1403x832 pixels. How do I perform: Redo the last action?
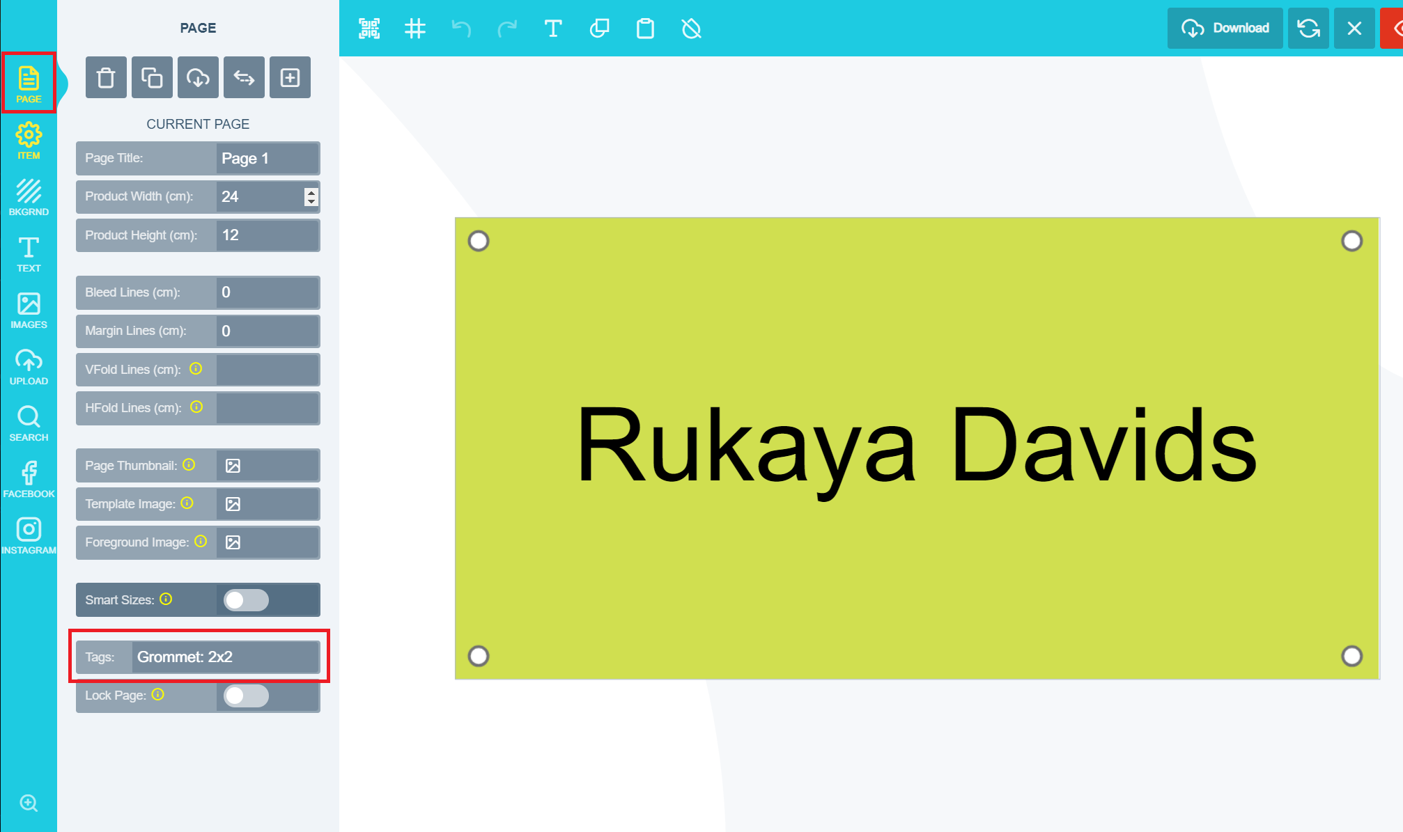(x=507, y=29)
